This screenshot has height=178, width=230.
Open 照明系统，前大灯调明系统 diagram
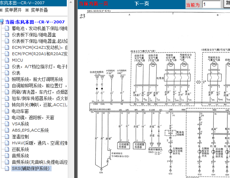[x=37, y=79]
